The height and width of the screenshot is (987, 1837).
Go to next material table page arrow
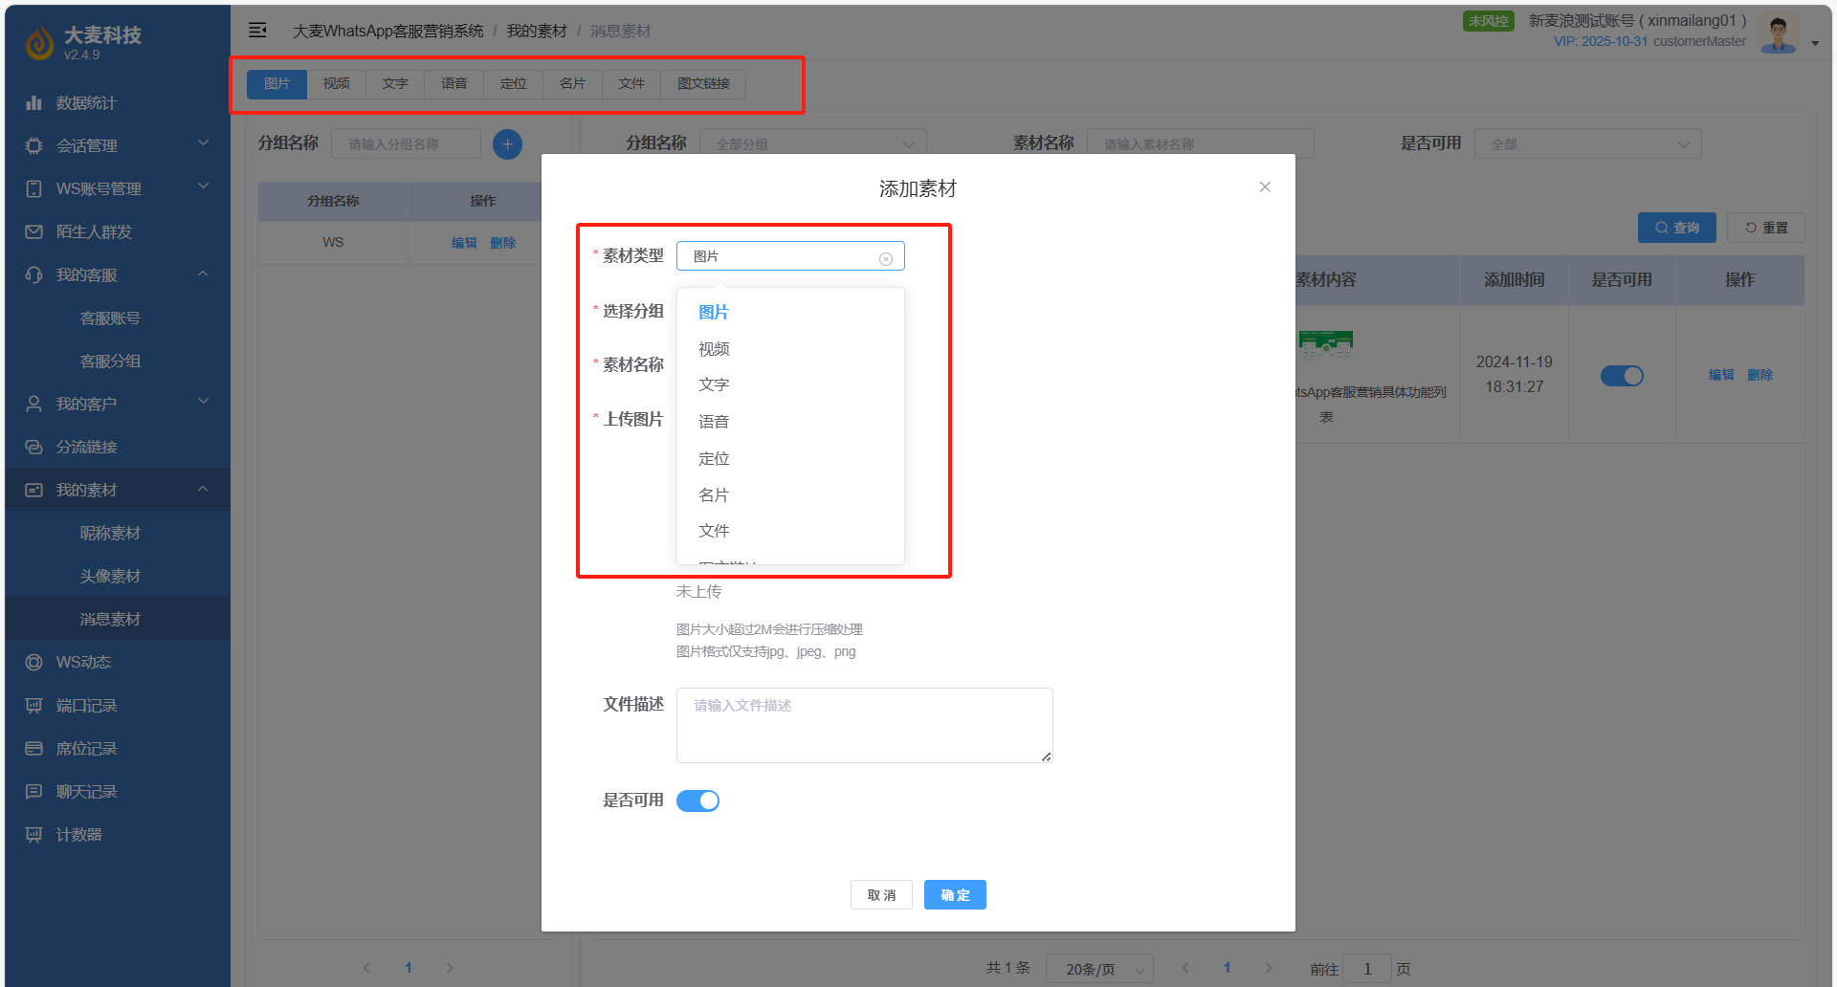pyautogui.click(x=1269, y=968)
